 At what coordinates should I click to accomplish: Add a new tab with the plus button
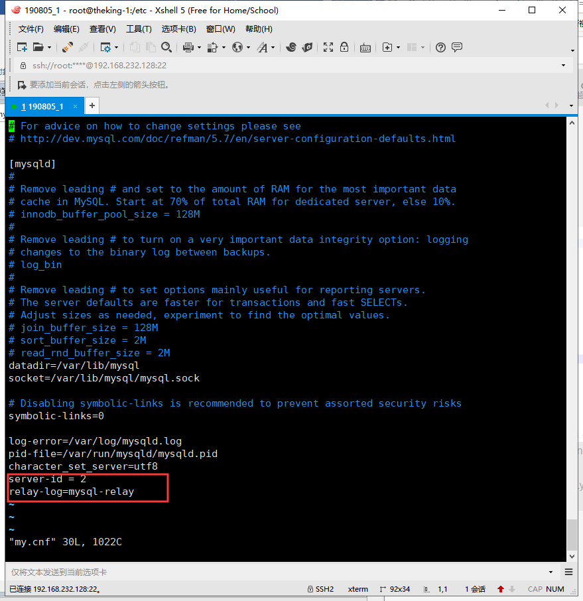[x=92, y=105]
